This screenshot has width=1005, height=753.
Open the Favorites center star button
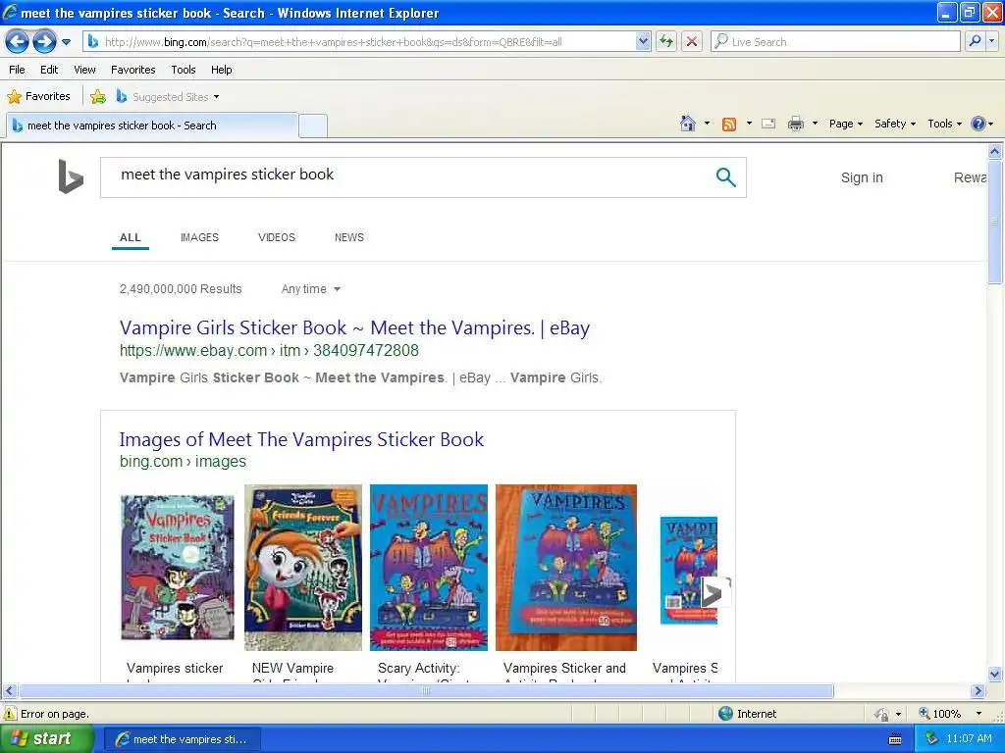pos(38,97)
